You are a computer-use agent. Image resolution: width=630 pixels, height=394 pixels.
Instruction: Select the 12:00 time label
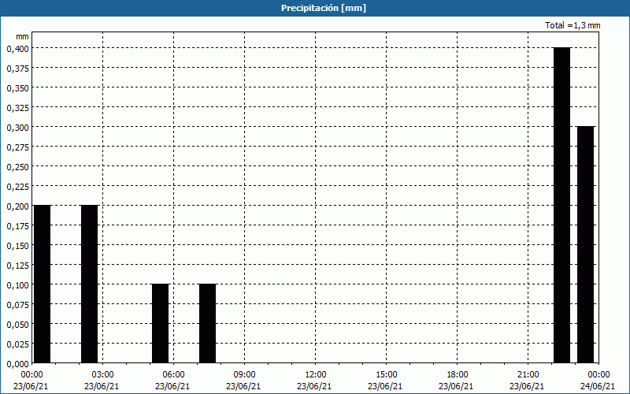(316, 375)
